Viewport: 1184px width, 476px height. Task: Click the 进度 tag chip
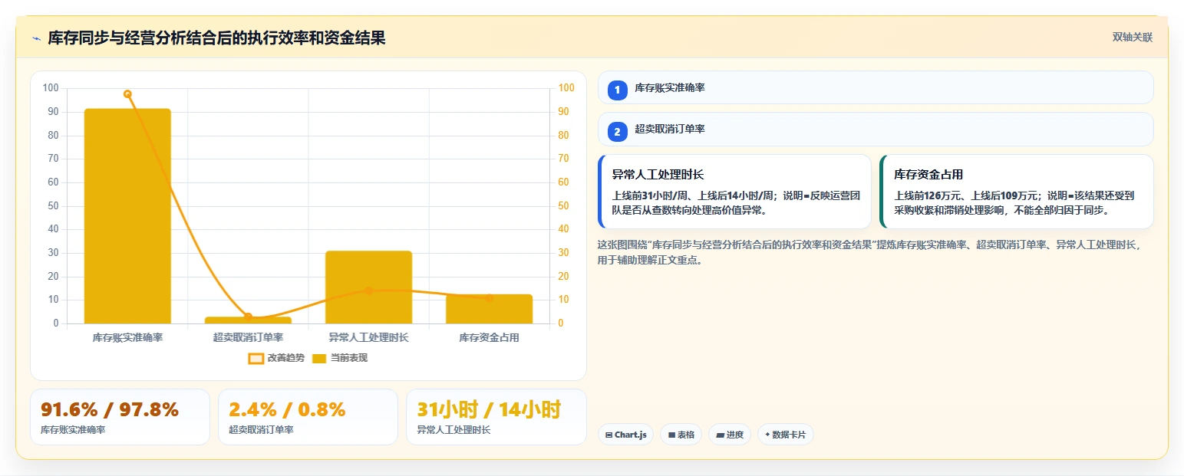coord(730,435)
